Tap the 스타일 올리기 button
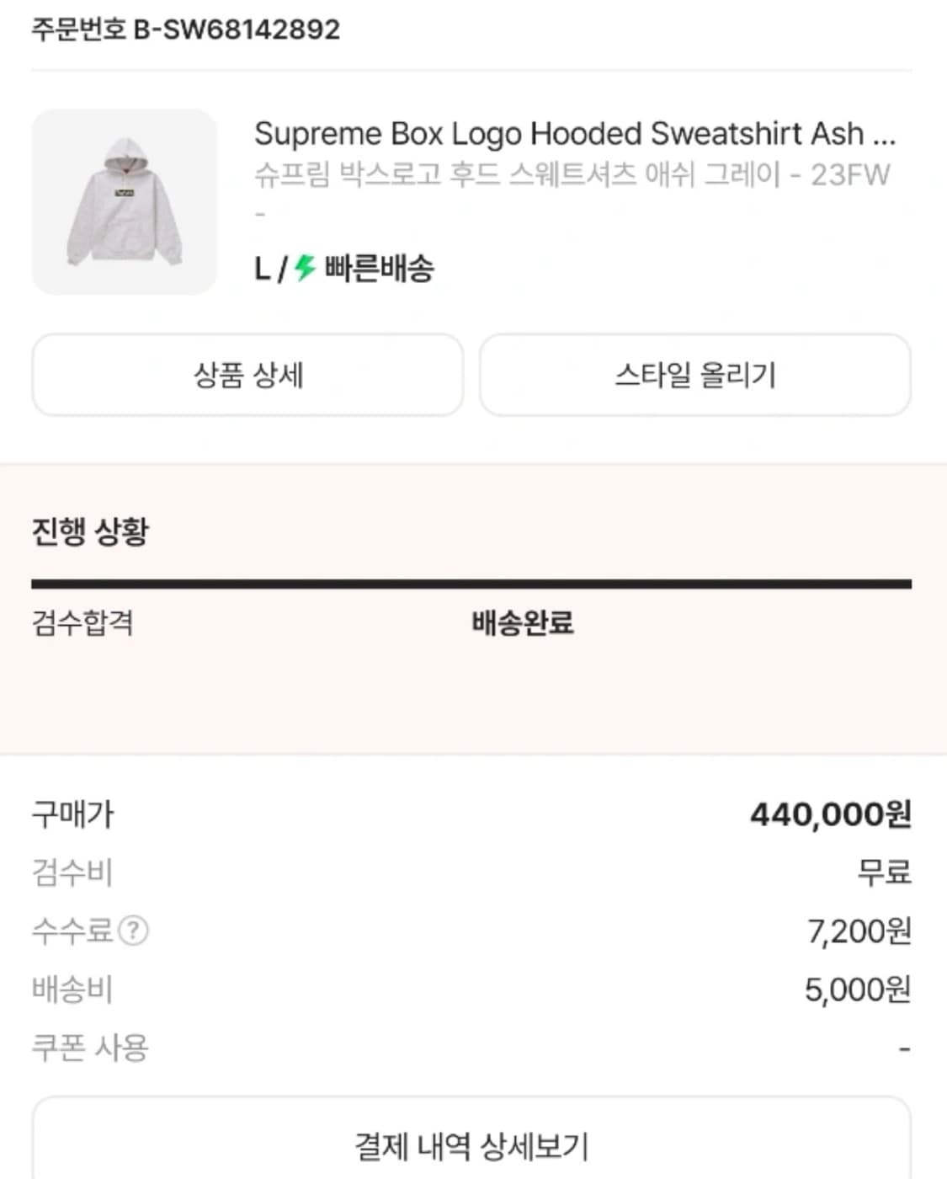The image size is (947, 1179). click(x=694, y=375)
